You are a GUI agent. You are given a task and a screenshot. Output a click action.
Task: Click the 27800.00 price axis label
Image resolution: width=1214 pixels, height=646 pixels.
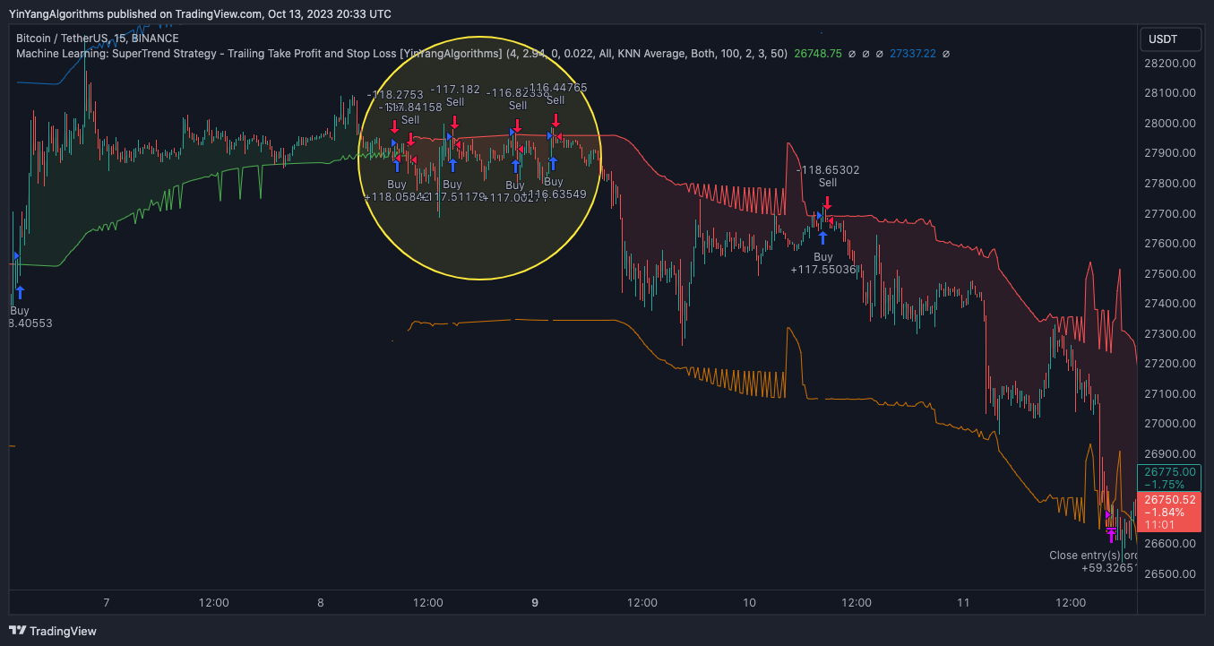point(1171,184)
